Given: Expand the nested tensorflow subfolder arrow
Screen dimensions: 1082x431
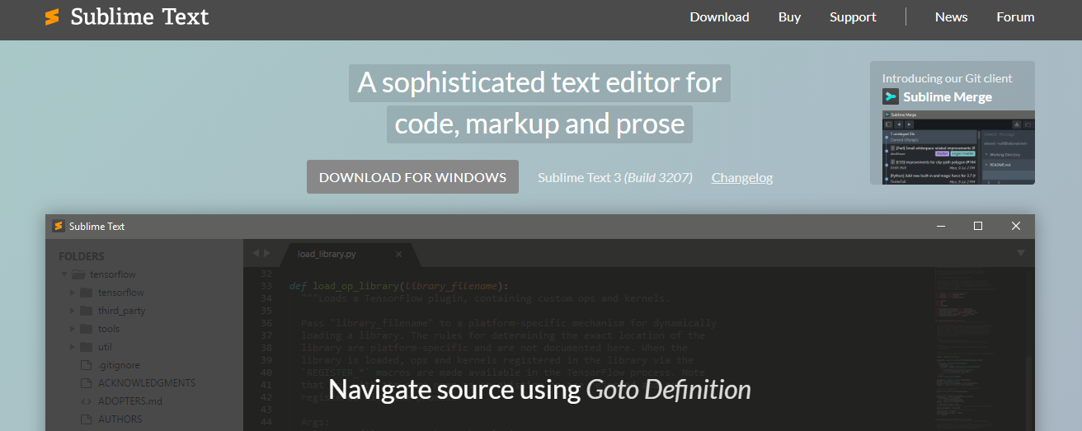Looking at the screenshot, I should (73, 293).
